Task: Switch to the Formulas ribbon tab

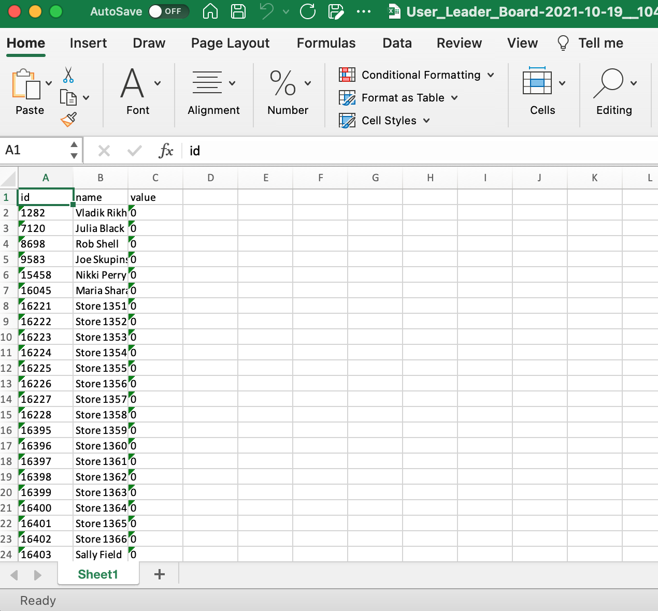Action: [326, 43]
